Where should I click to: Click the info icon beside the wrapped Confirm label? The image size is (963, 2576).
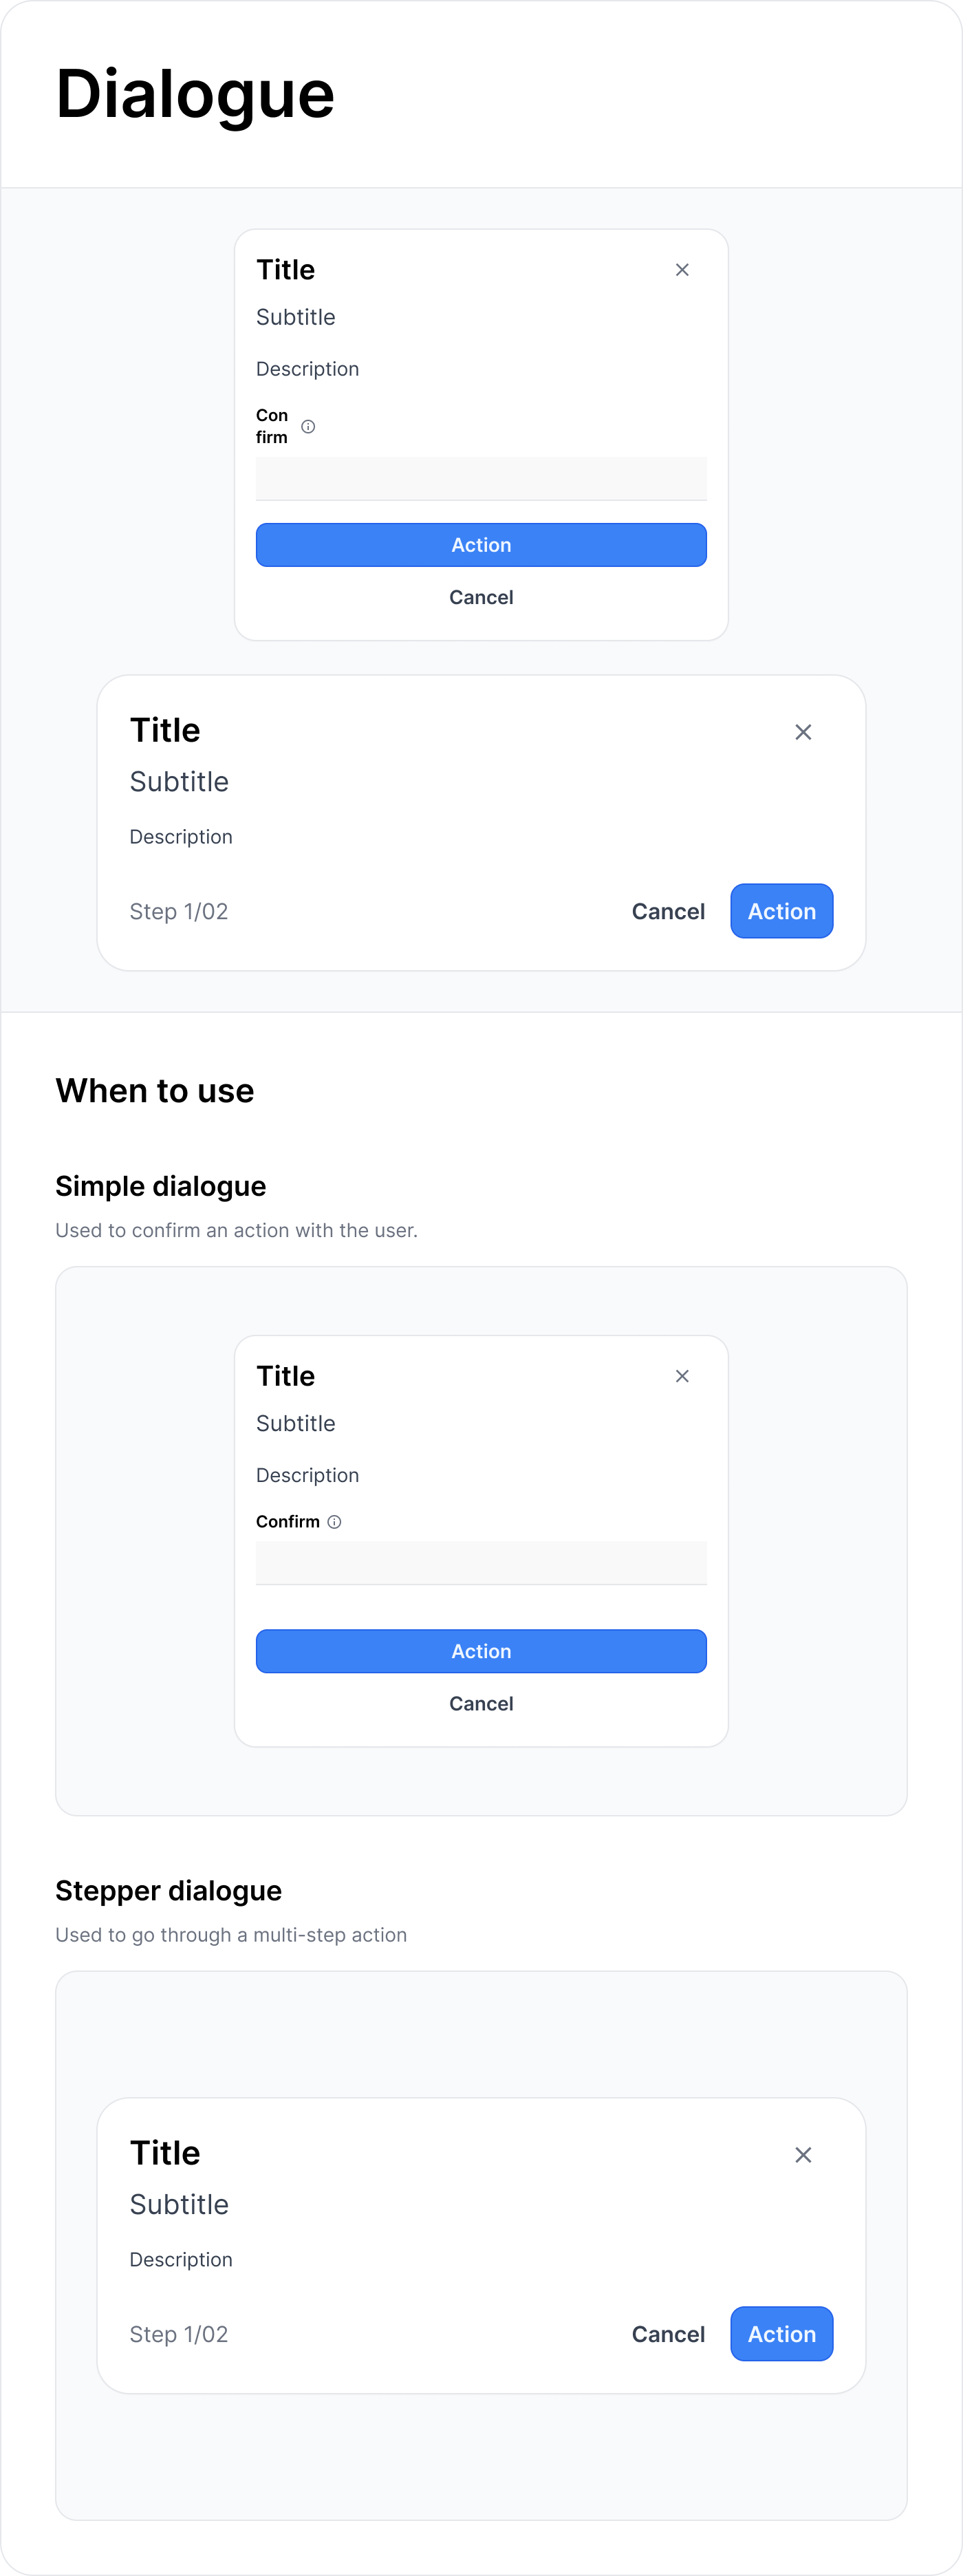click(308, 426)
